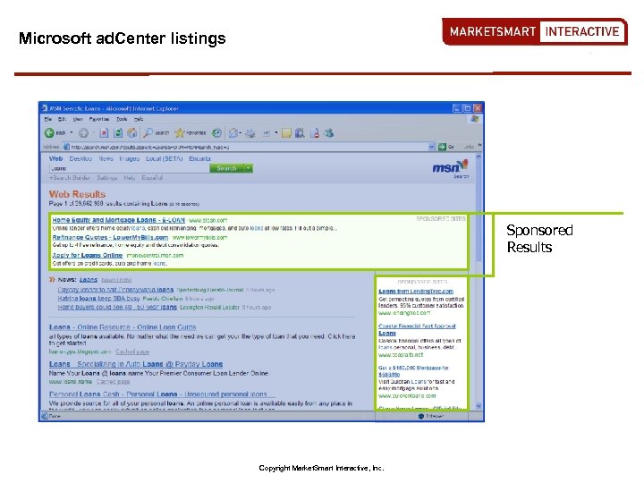Open the Help menu
This screenshot has height=483, width=644.
click(x=139, y=119)
